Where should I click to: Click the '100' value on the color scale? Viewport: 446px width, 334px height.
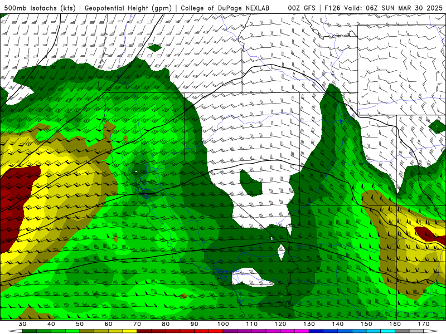point(223,324)
